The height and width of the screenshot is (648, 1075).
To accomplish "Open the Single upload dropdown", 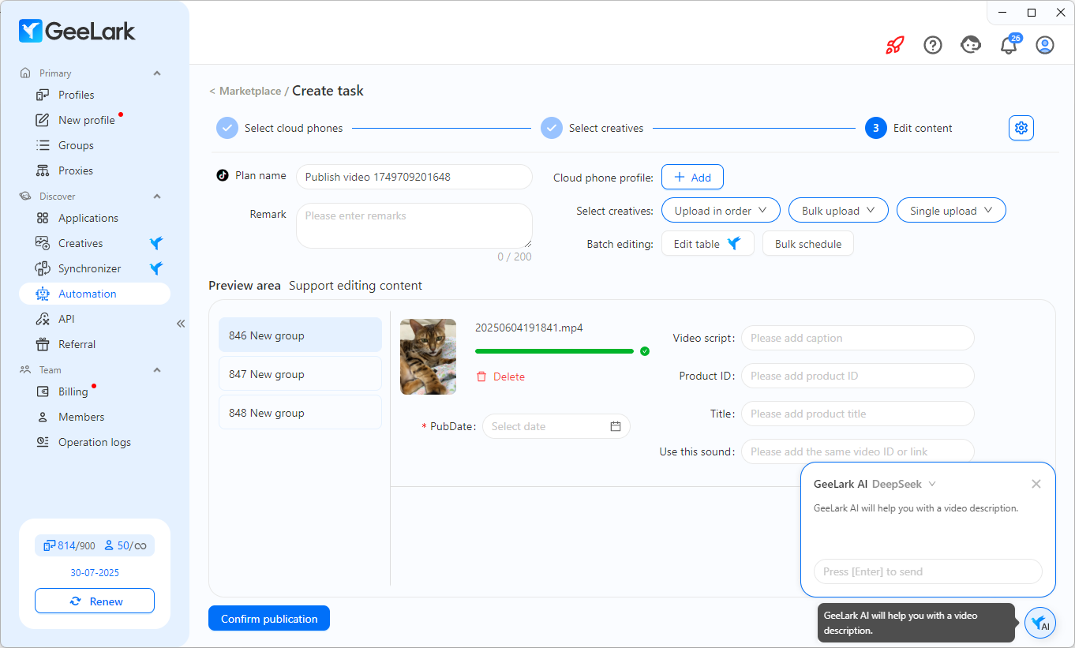I will (x=951, y=210).
